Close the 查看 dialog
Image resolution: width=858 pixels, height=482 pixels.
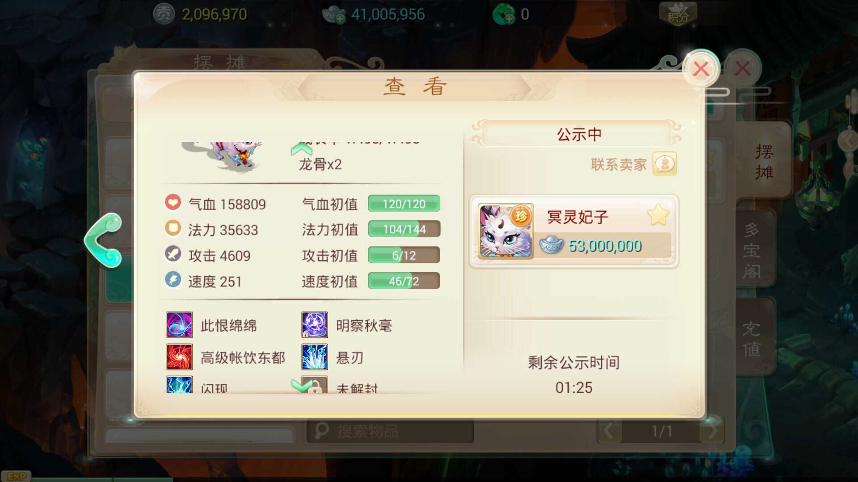point(701,69)
